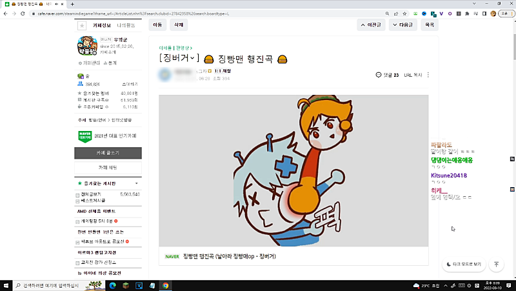Open the Chrome extensions puzzle icon

point(467,14)
